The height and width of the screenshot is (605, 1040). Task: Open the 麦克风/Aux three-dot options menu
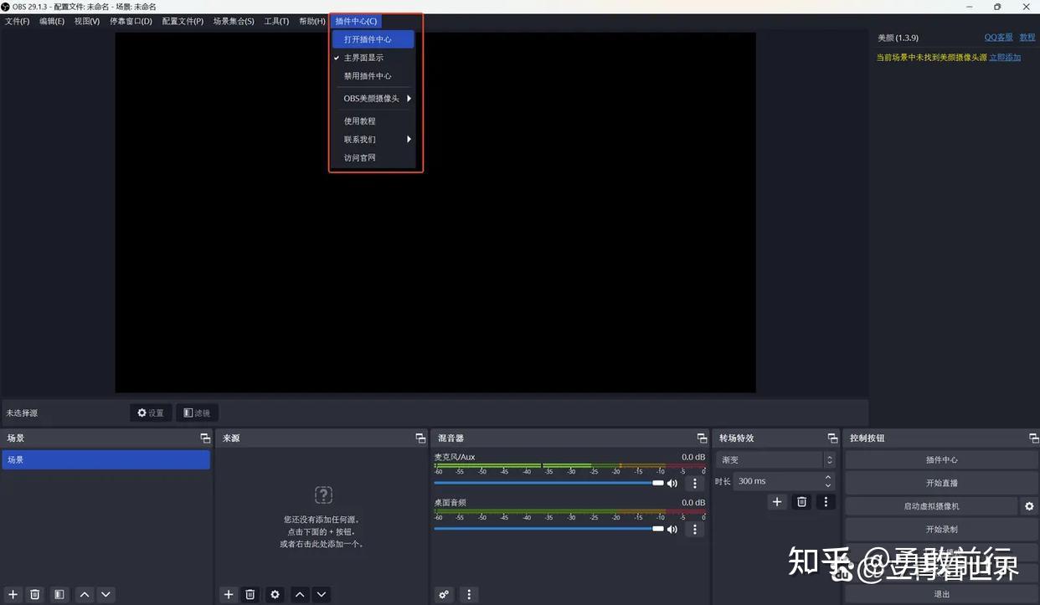click(694, 483)
